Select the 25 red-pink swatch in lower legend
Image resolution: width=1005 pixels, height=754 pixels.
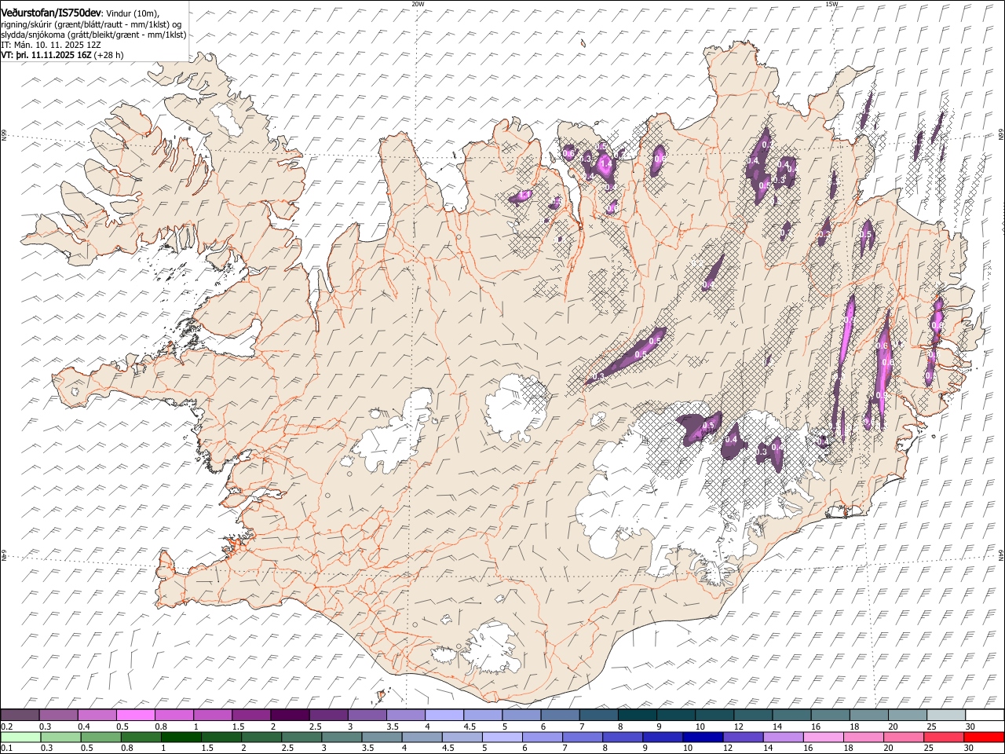(x=944, y=738)
